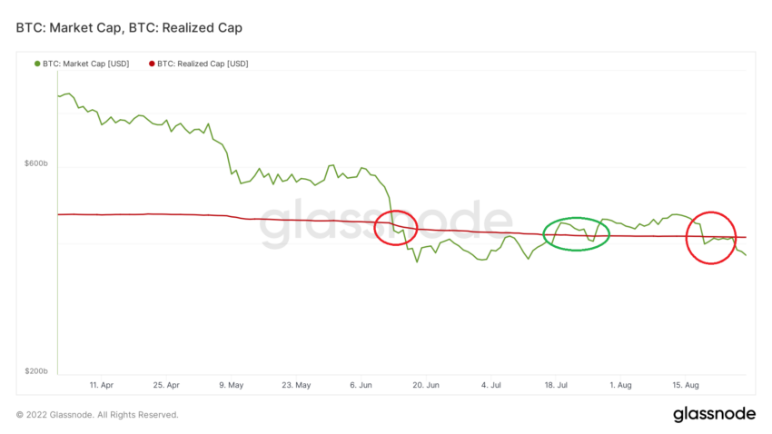This screenshot has width=772, height=434.
Task: Click the glassnode logo at bottom right
Action: tap(714, 414)
